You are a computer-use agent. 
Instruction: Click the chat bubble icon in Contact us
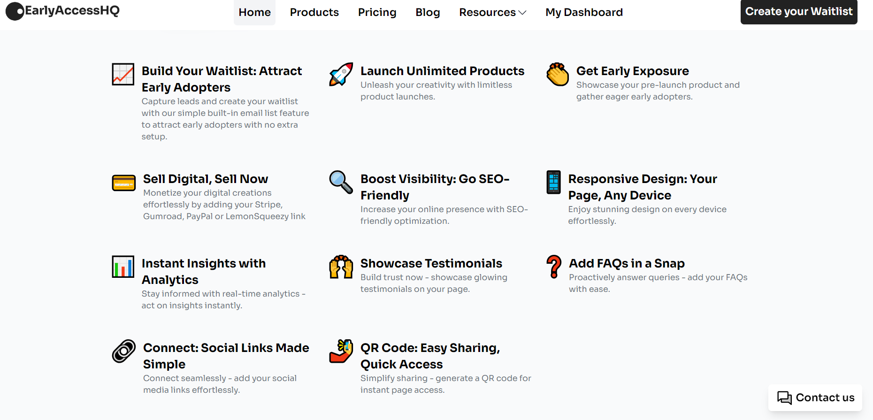[784, 397]
